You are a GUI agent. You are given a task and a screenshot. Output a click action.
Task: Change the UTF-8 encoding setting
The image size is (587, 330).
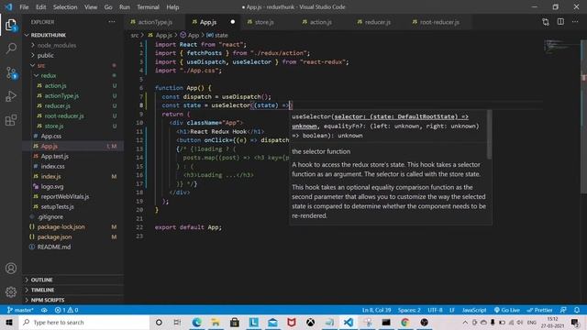pyautogui.click(x=435, y=310)
